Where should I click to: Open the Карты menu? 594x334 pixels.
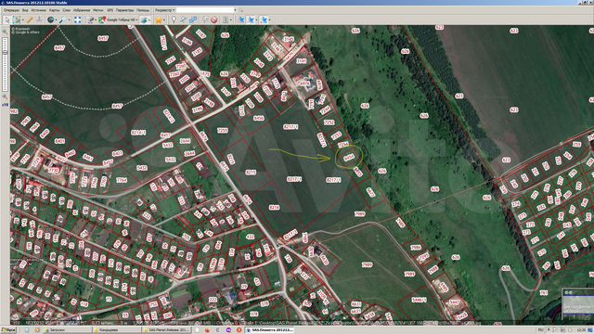click(x=54, y=10)
